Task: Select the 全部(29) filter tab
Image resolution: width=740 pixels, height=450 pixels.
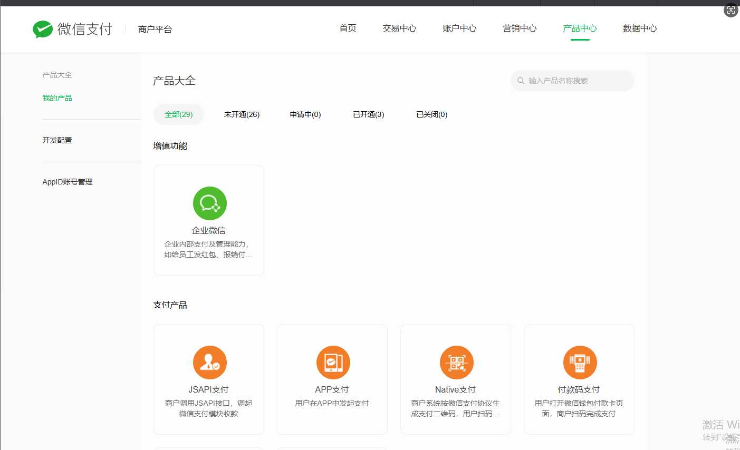Action: coord(179,114)
